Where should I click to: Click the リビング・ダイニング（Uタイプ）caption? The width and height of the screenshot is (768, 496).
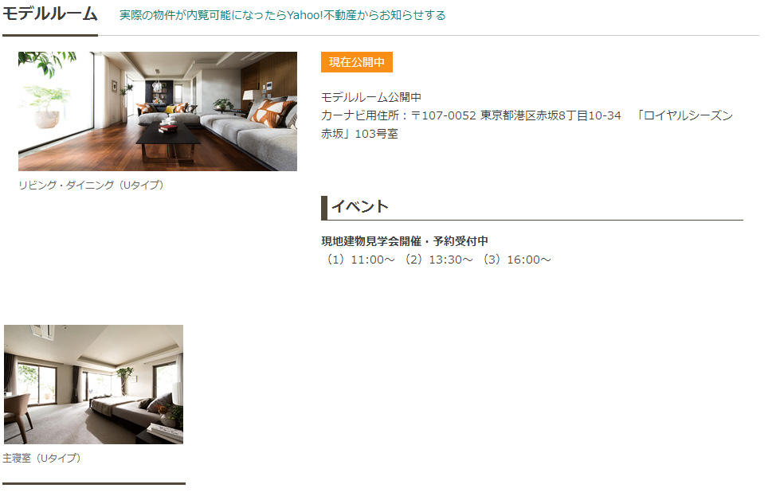click(x=91, y=185)
